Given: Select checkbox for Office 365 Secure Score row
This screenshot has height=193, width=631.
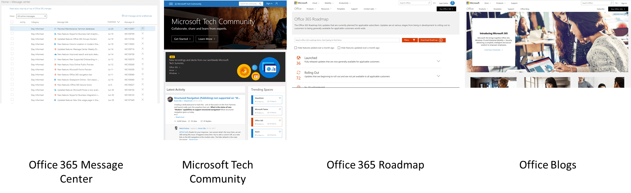Looking at the screenshot, I should [12, 85].
